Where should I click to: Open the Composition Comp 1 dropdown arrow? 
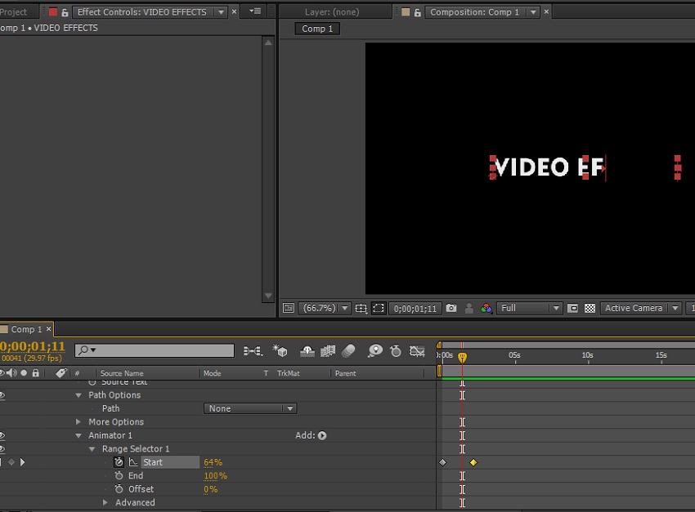(x=533, y=12)
